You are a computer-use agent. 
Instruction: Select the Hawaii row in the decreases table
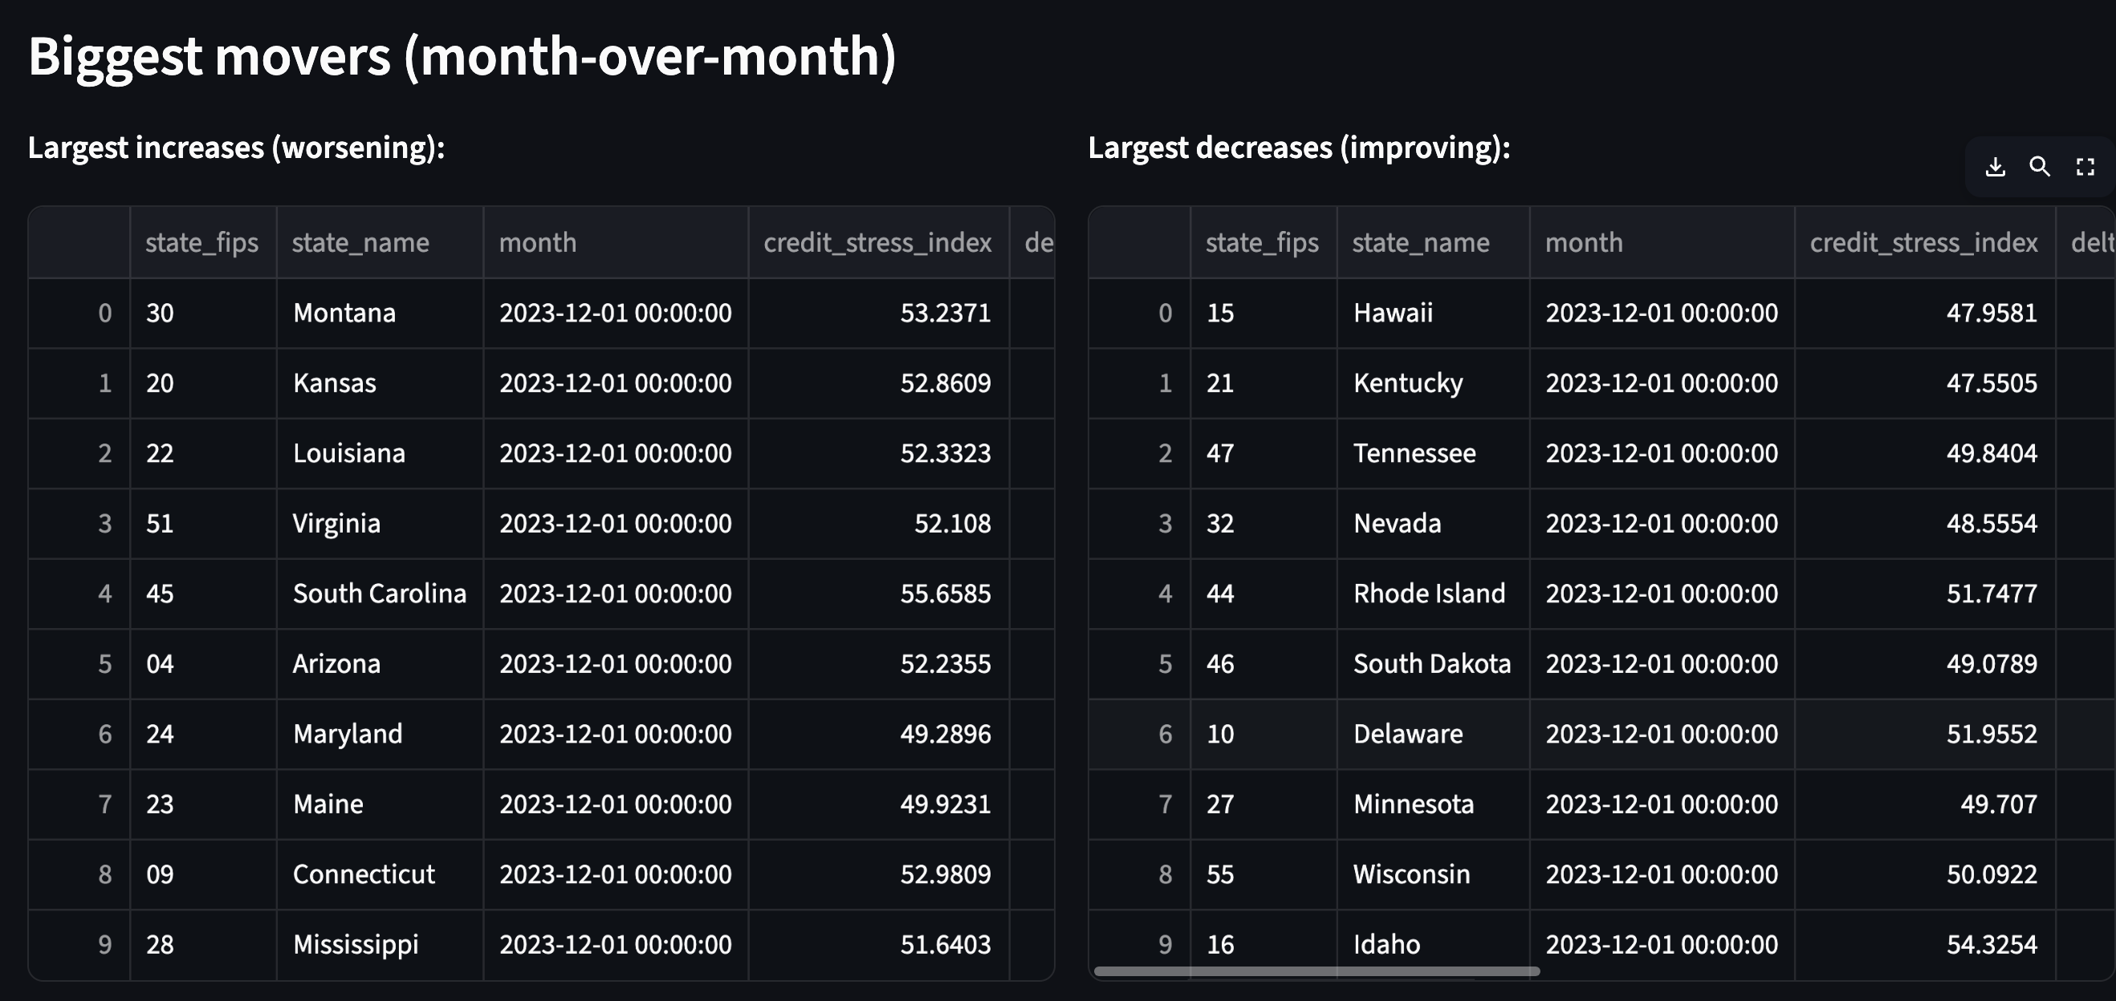(x=1392, y=313)
